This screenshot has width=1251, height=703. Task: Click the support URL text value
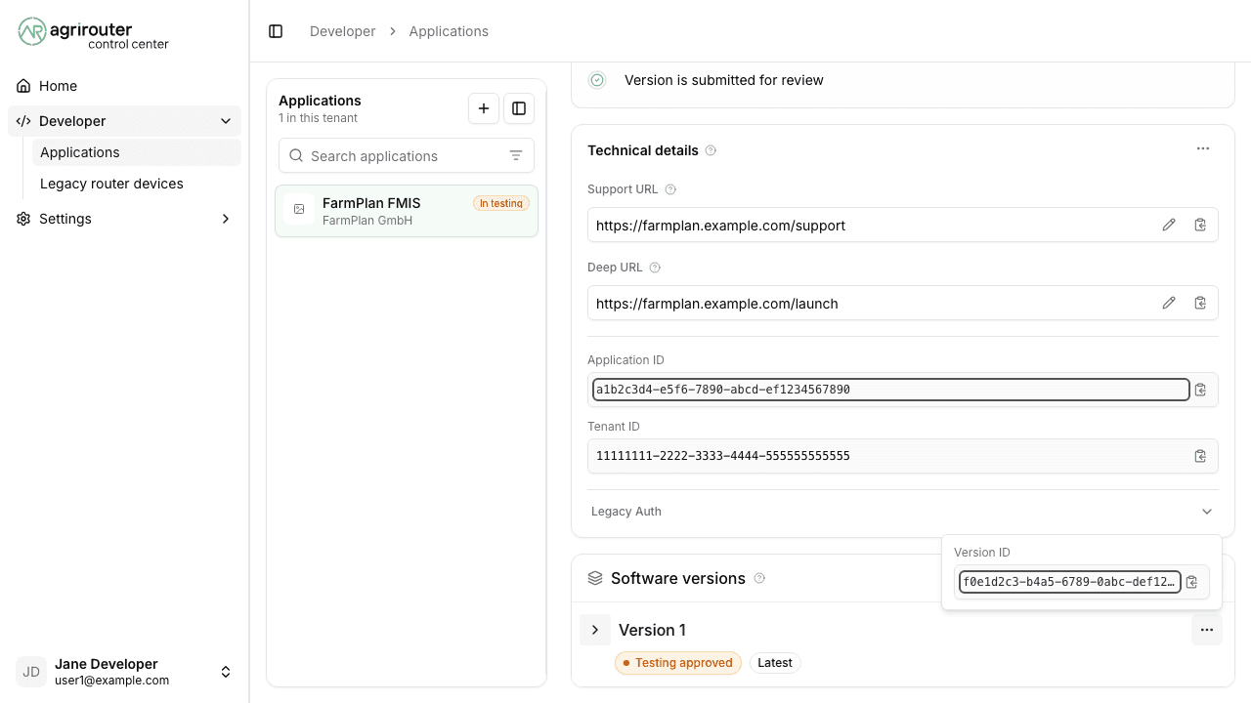pyautogui.click(x=720, y=226)
